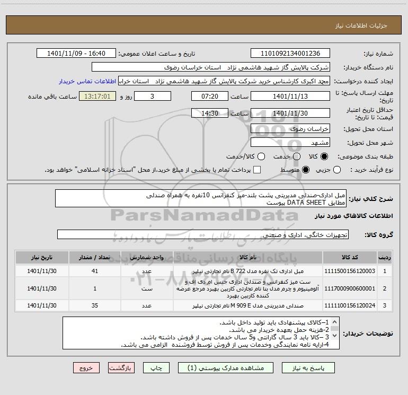
Task: Toggle Islamic treasury payment checkbox
Action: click(257, 170)
